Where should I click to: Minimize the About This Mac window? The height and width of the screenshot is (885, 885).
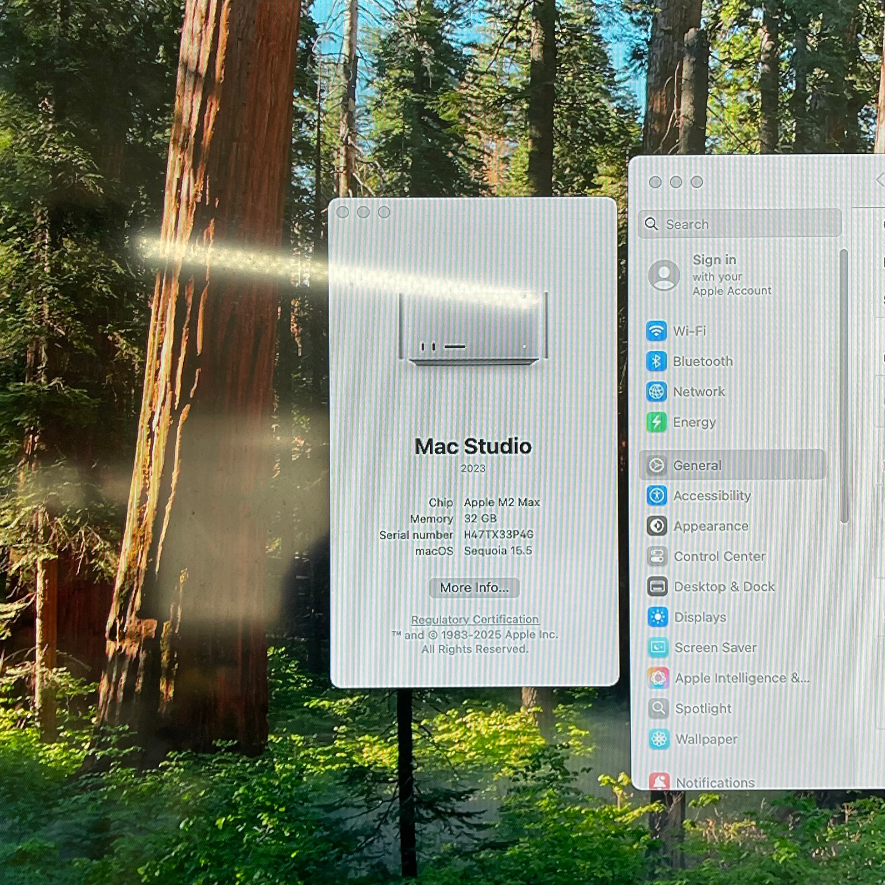[x=363, y=212]
